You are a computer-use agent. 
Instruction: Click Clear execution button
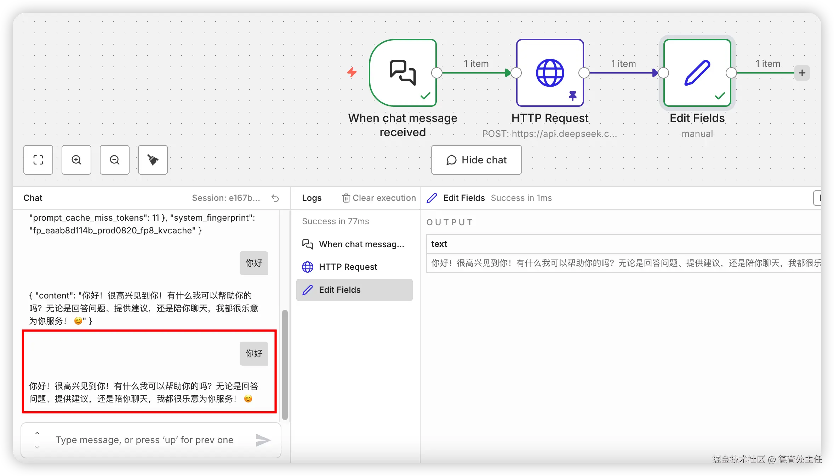point(379,198)
